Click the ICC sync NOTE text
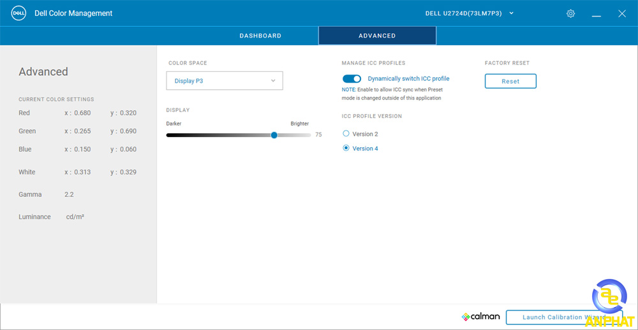638x330 pixels. coord(392,94)
